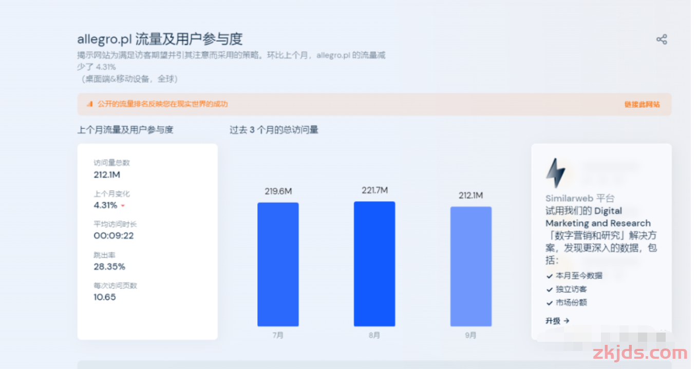Viewport: 697px width, 369px height.
Task: Click the allegro.pl 流量及用户参与度 heading
Action: pyautogui.click(x=160, y=39)
